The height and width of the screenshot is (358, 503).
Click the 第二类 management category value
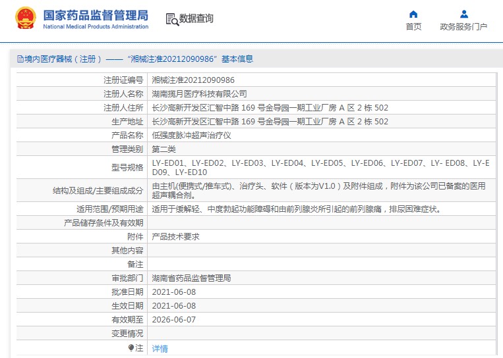164,149
